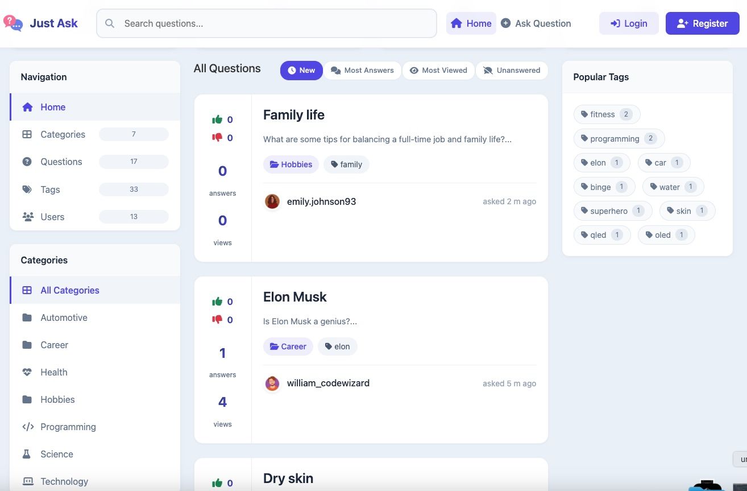
Task: Click the Login button
Action: click(629, 23)
